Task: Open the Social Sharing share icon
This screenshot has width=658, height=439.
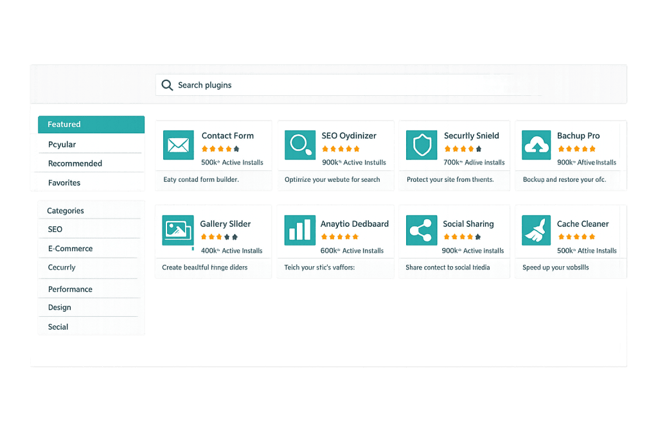Action: click(422, 230)
